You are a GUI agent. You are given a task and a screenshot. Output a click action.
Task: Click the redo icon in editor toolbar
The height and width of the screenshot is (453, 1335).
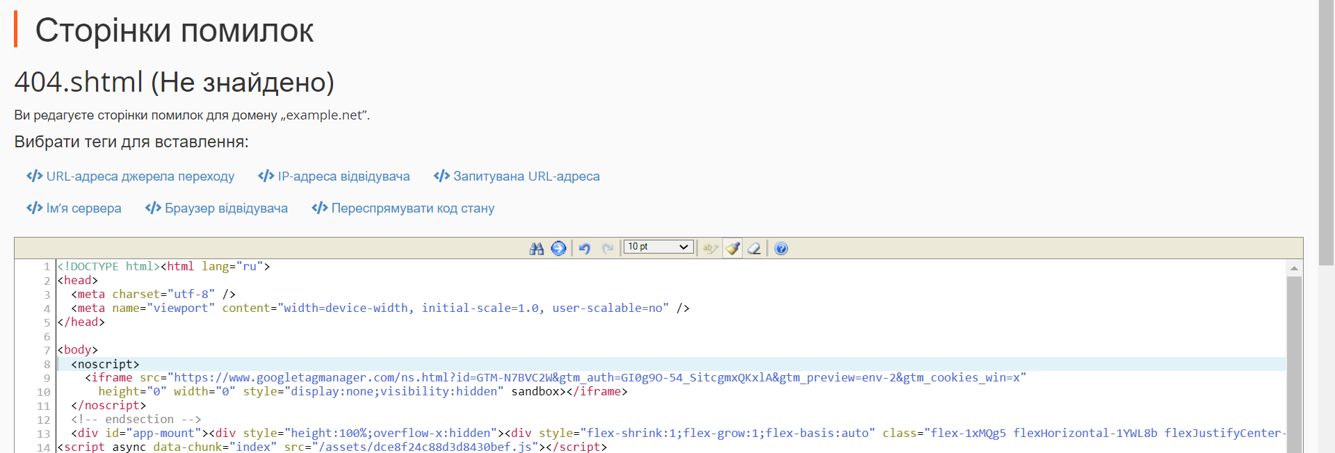(x=608, y=249)
